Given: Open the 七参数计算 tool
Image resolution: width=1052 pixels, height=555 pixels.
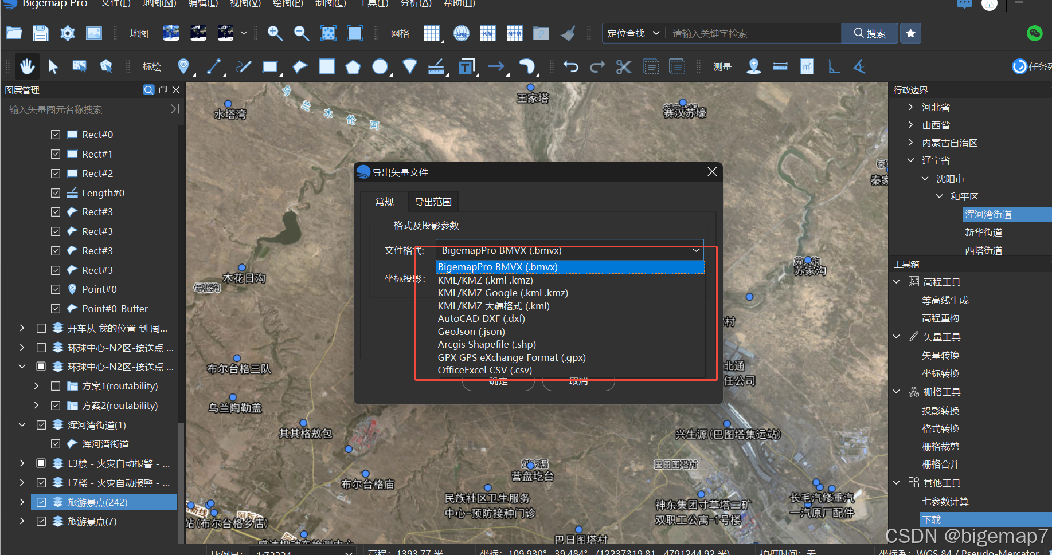Looking at the screenshot, I should [945, 501].
